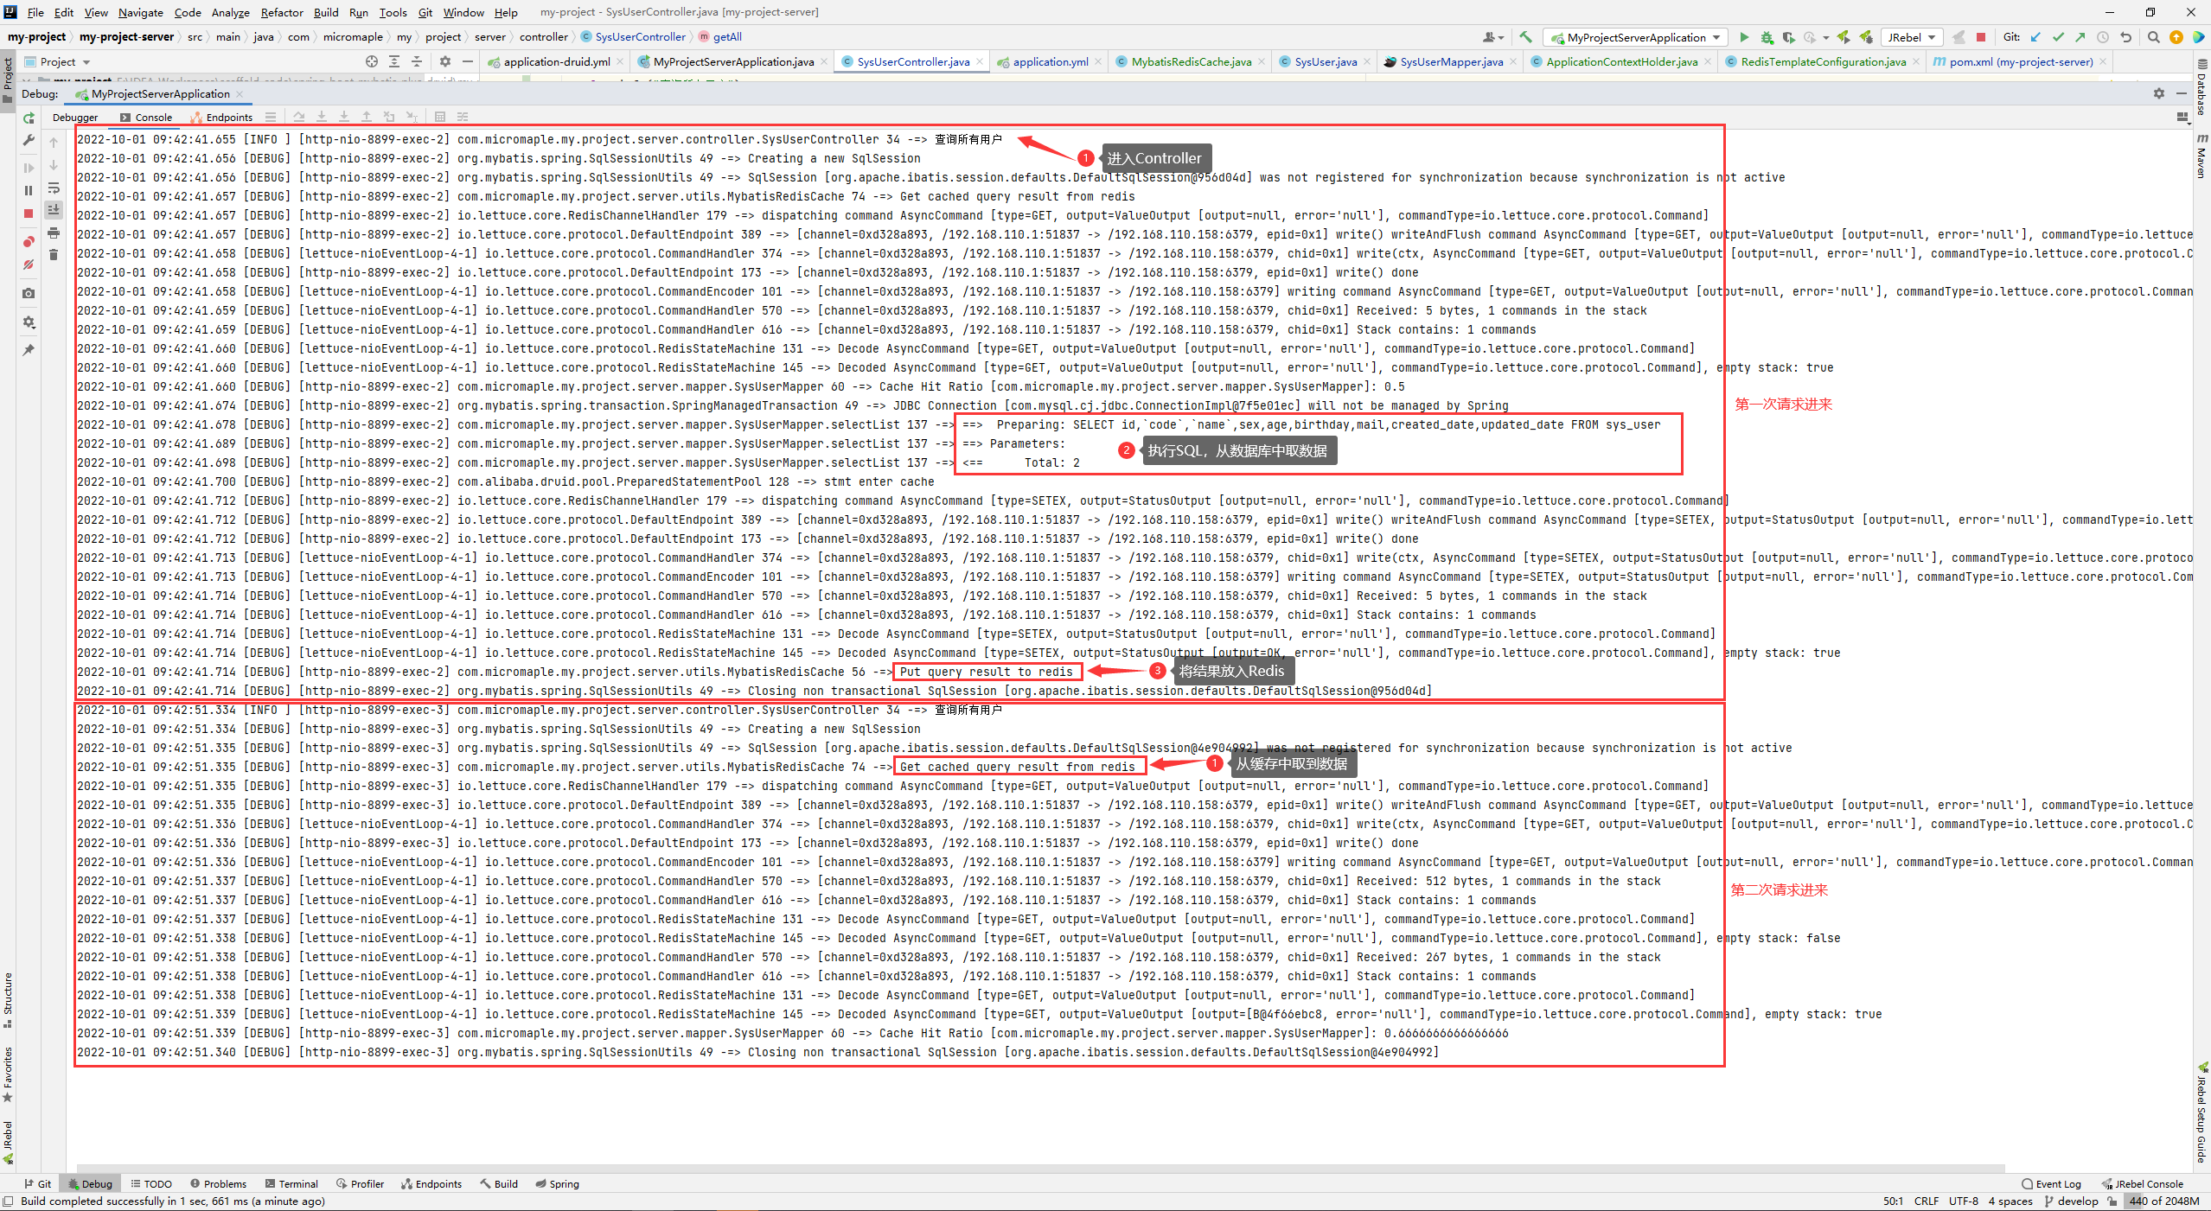This screenshot has height=1211, width=2211.
Task: Switch to MybatisRedisCache.java tab
Action: (1191, 61)
